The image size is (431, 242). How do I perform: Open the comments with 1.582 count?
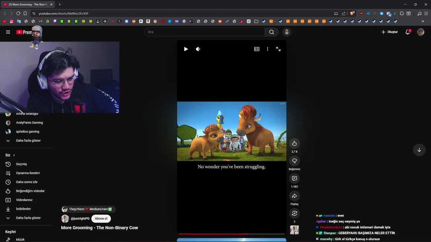click(x=294, y=178)
